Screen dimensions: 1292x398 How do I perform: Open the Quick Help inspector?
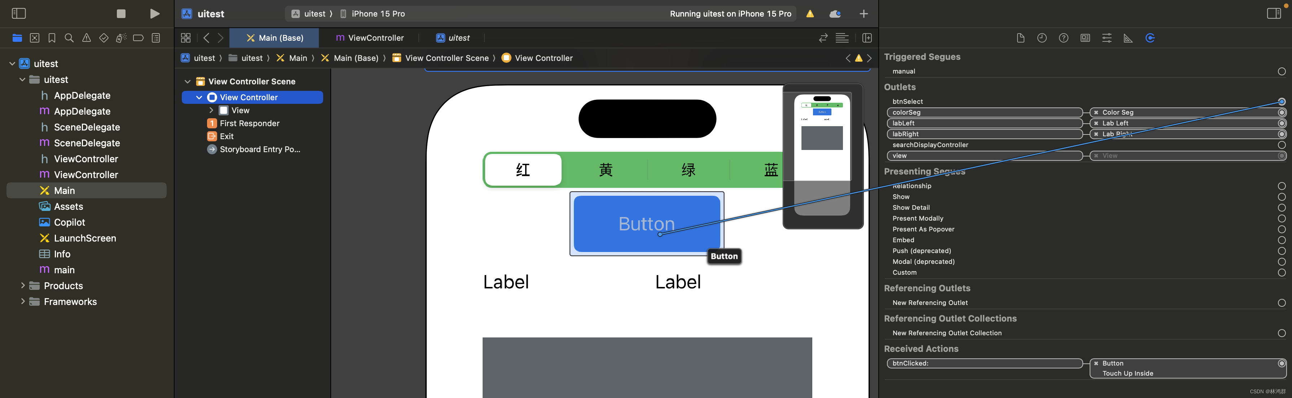(1063, 38)
